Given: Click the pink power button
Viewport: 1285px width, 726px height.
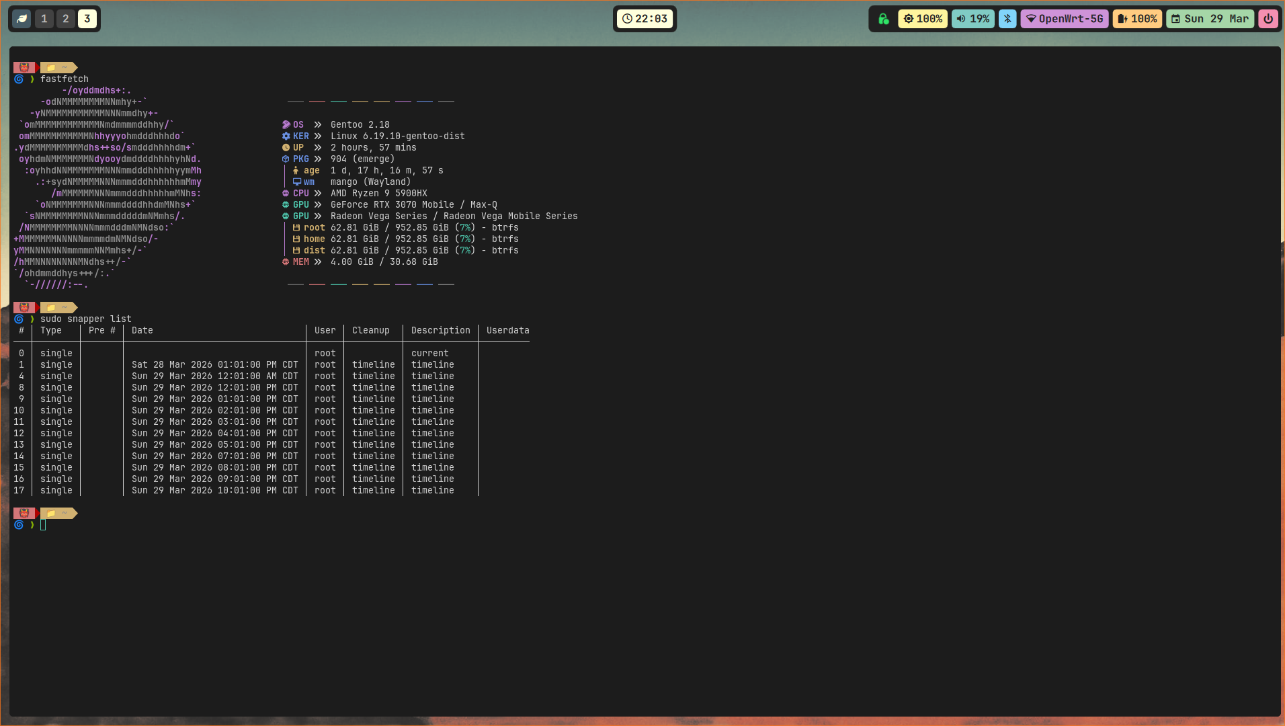Looking at the screenshot, I should pyautogui.click(x=1268, y=19).
